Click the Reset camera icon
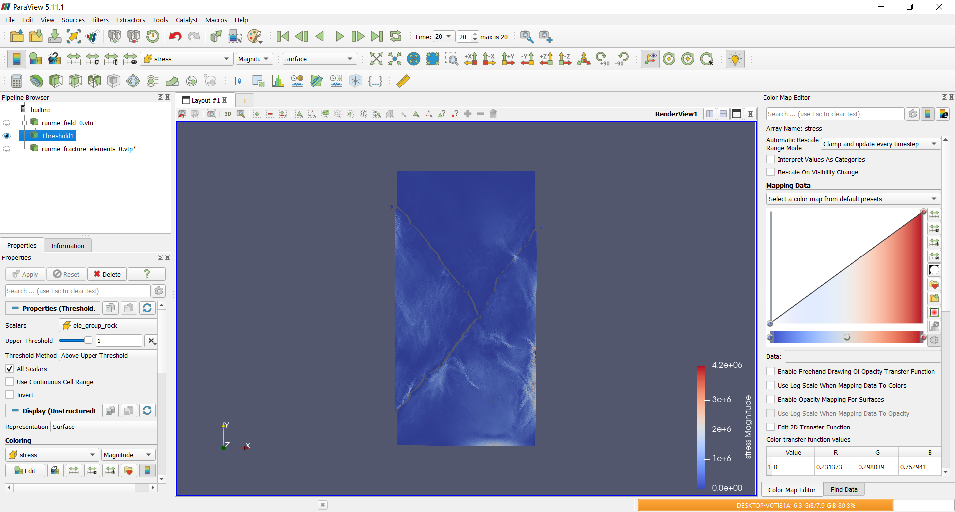 click(x=377, y=59)
